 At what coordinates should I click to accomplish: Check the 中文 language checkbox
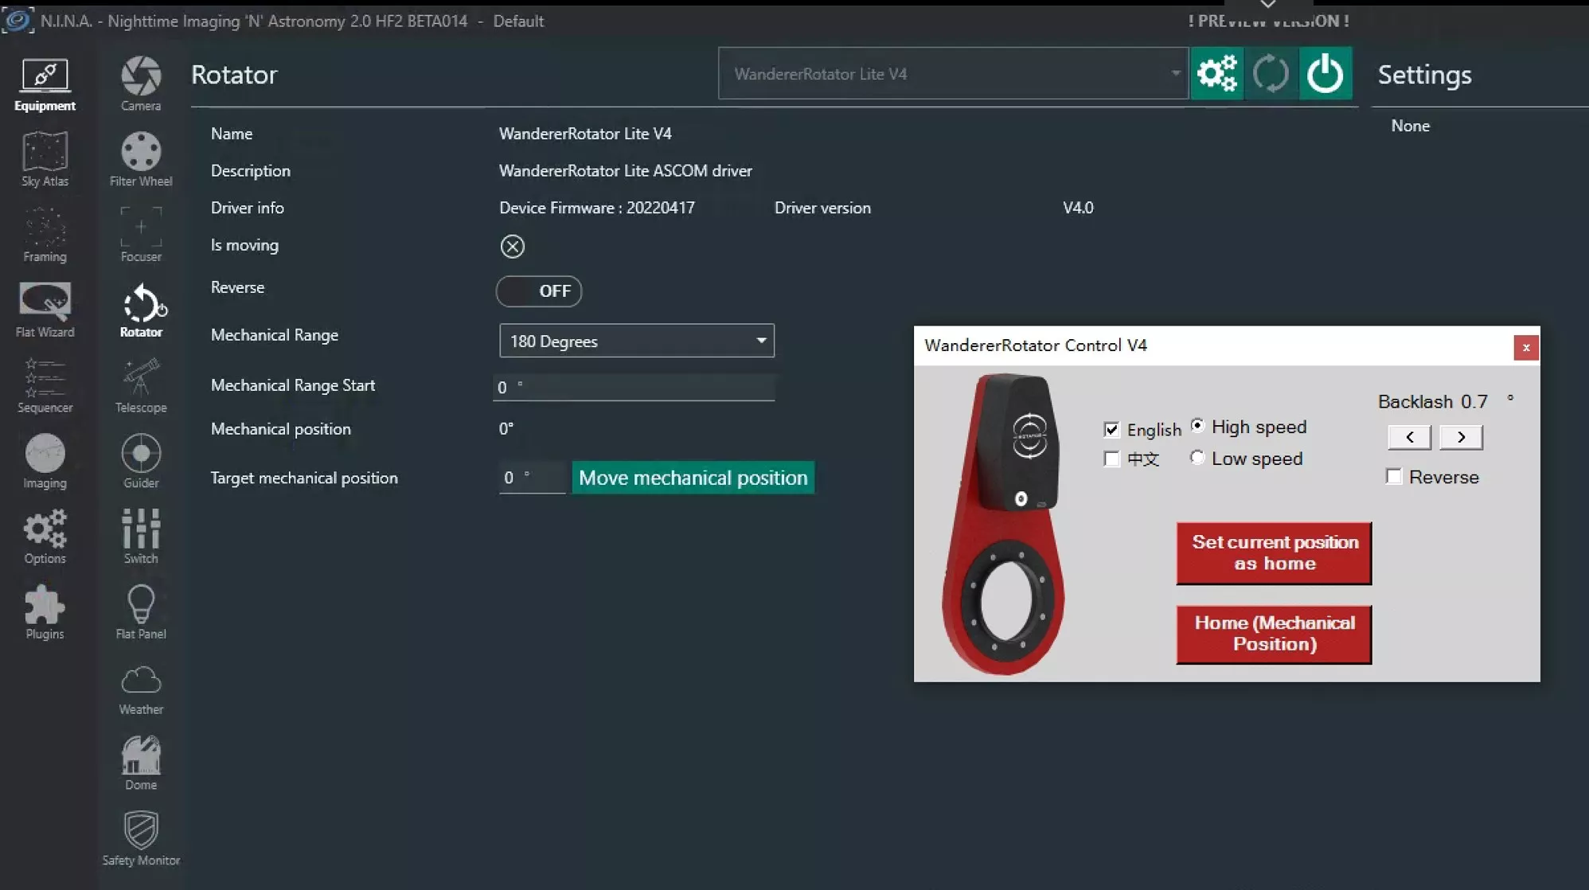(1112, 459)
